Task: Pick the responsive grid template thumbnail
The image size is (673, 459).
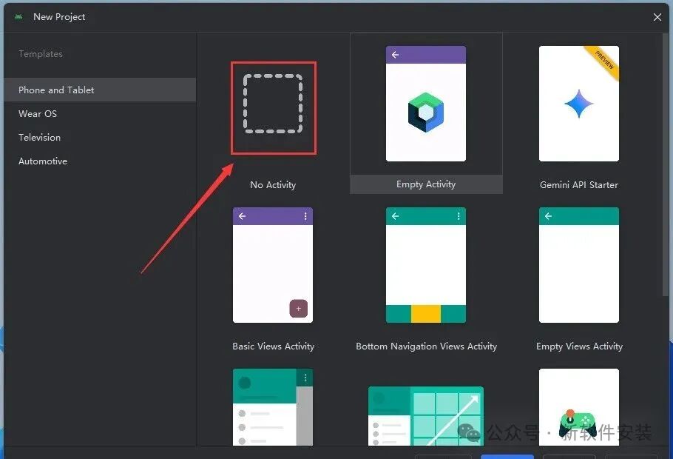Action: [426, 416]
